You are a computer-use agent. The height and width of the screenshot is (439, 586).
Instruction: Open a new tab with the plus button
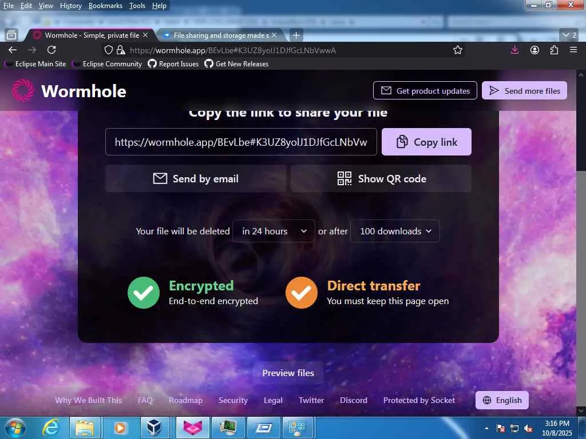click(296, 35)
